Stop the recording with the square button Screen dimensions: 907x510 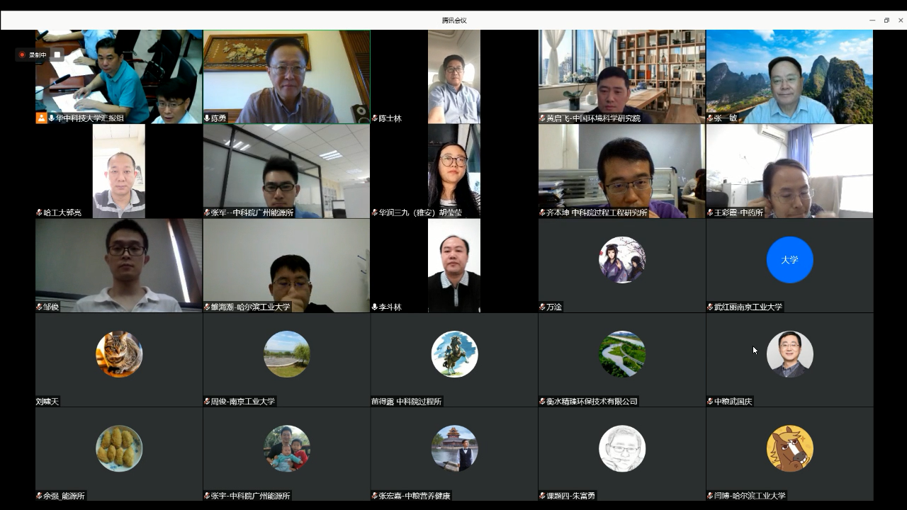(x=57, y=55)
